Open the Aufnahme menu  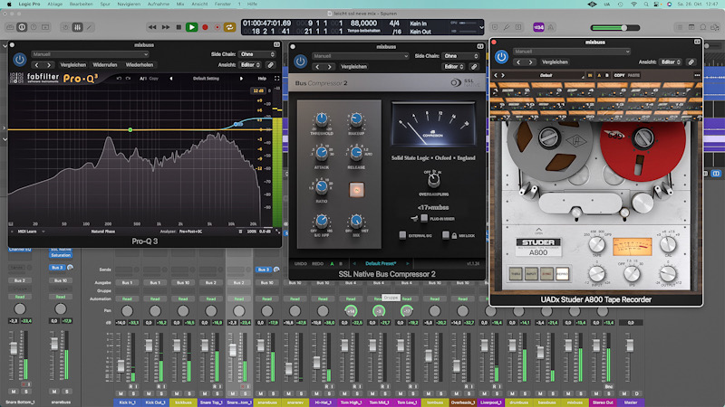(x=158, y=4)
